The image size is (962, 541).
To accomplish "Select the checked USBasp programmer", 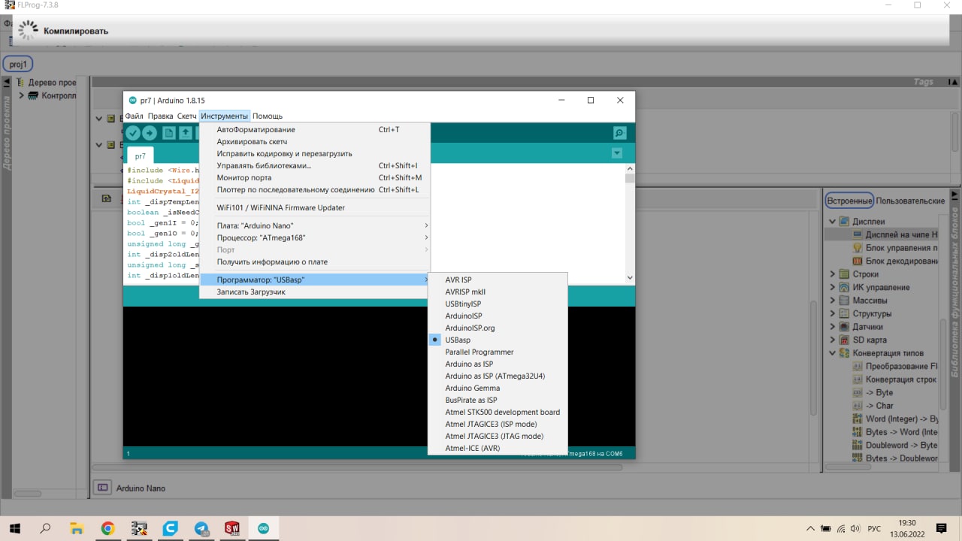I will 497,340.
